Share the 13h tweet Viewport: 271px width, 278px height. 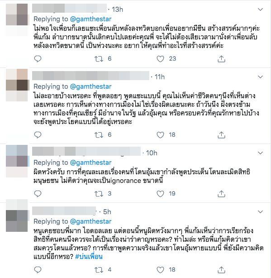221,59
